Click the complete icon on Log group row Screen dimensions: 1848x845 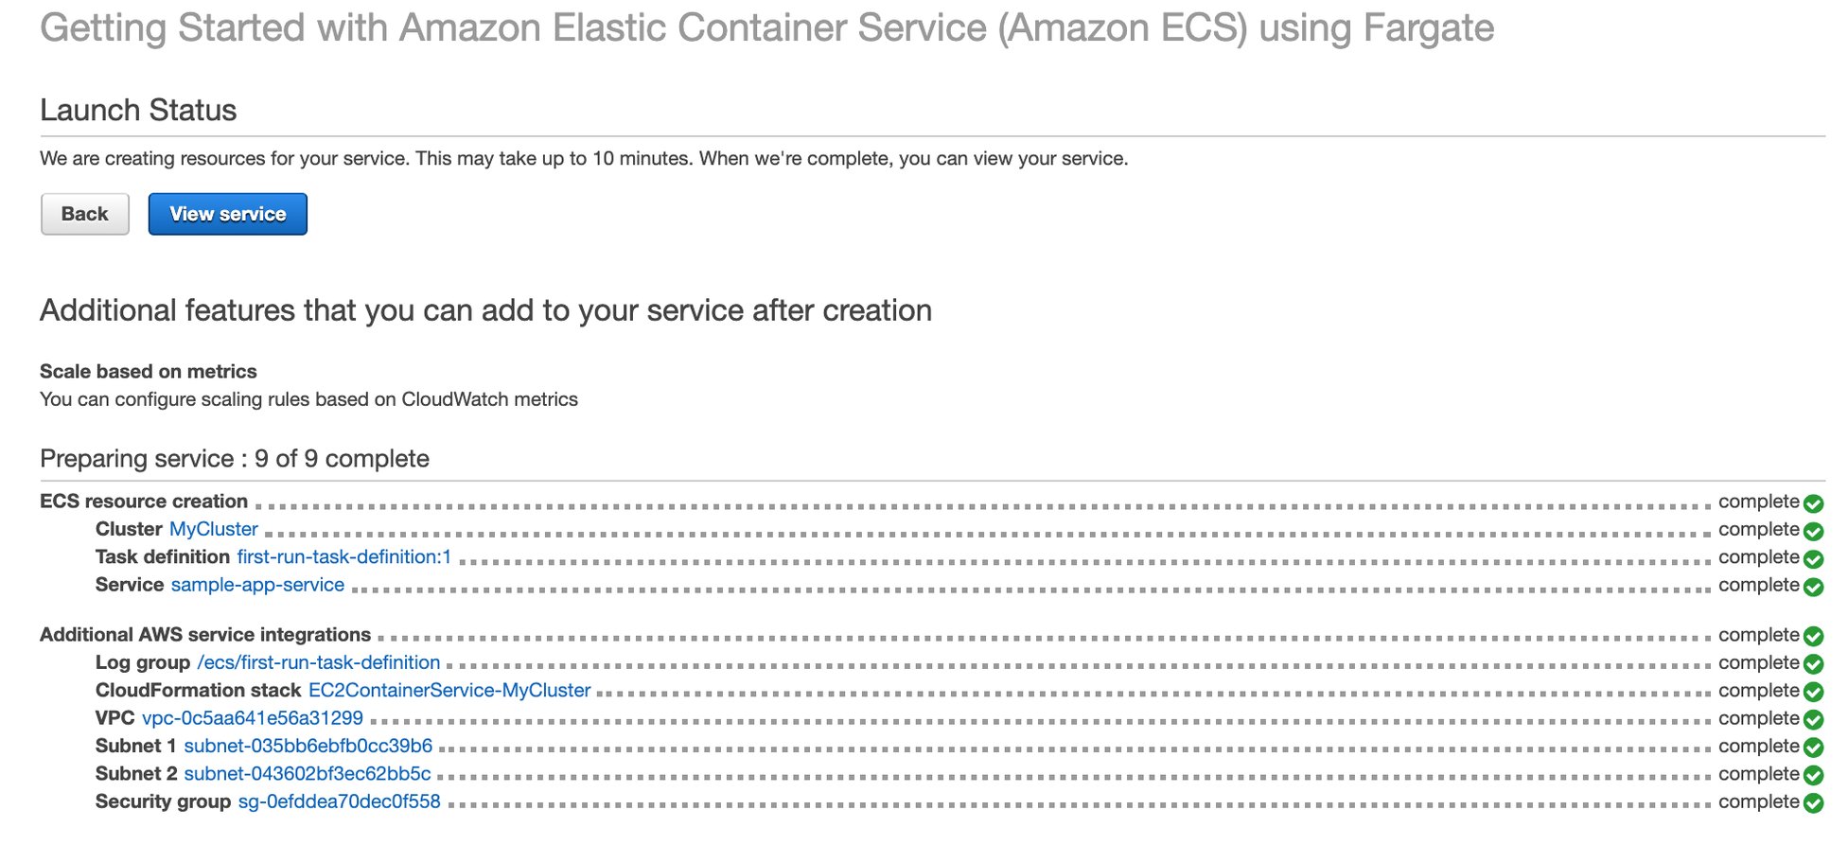click(1813, 663)
